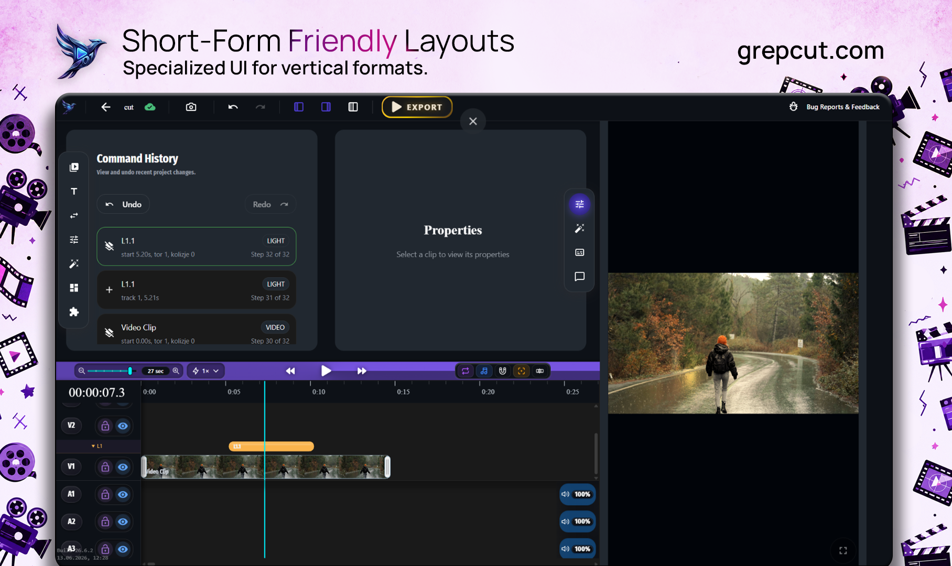Open the 1x playback speed dropdown
Viewport: 952px width, 566px height.
click(x=206, y=371)
